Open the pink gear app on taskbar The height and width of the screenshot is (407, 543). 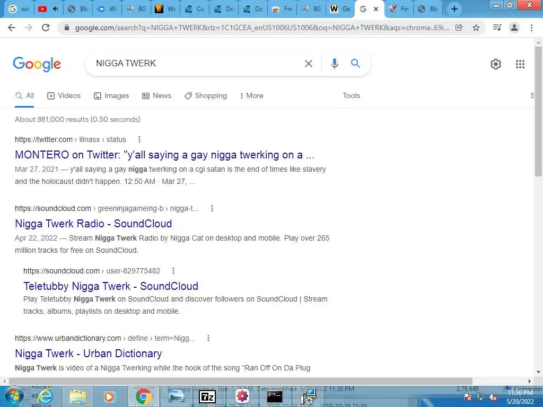point(242,396)
